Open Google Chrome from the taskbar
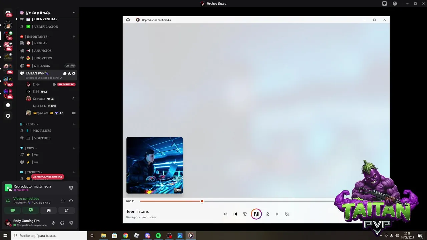427x240 pixels. pyautogui.click(x=125, y=236)
